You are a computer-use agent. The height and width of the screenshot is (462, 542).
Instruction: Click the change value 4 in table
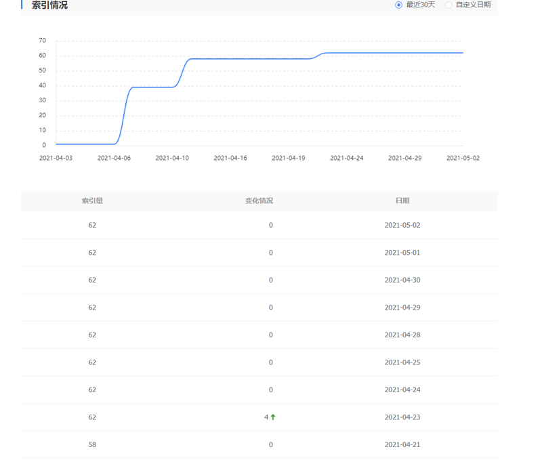click(x=266, y=417)
